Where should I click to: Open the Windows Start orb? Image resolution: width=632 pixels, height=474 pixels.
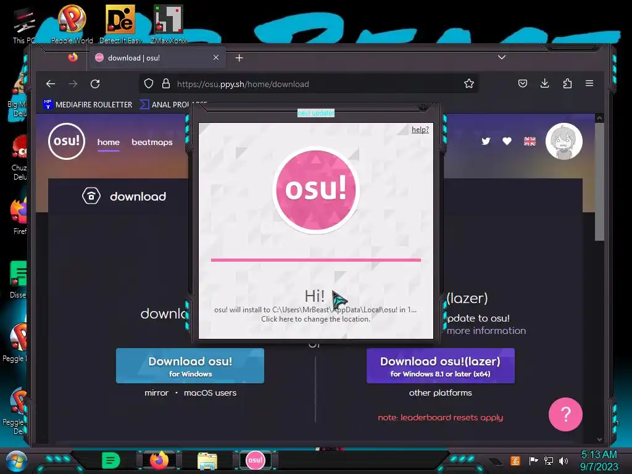click(17, 461)
